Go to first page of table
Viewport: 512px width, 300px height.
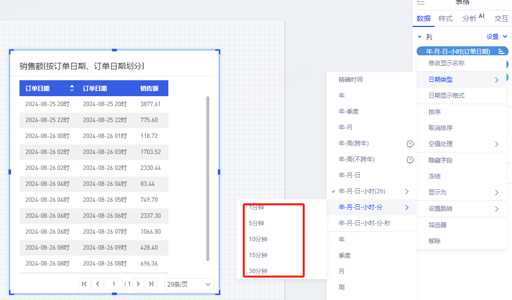pos(84,284)
